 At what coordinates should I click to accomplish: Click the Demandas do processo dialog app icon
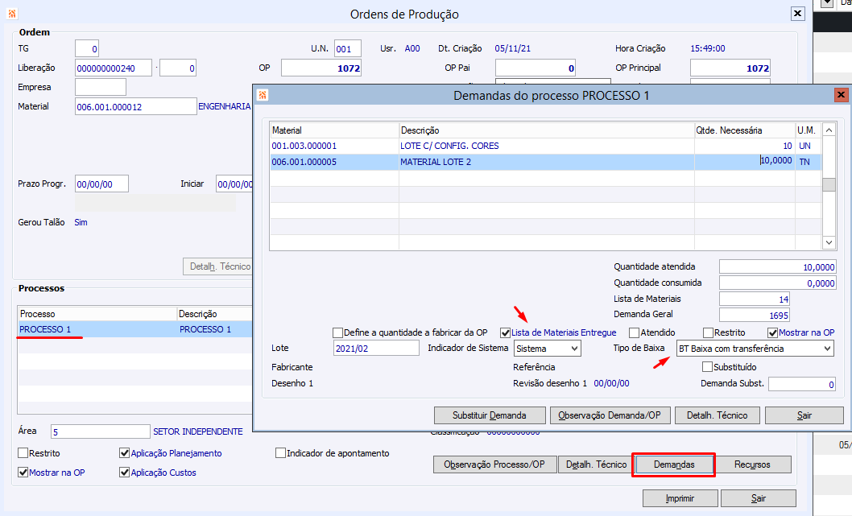263,95
